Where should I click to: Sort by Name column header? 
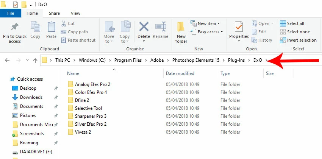73,73
